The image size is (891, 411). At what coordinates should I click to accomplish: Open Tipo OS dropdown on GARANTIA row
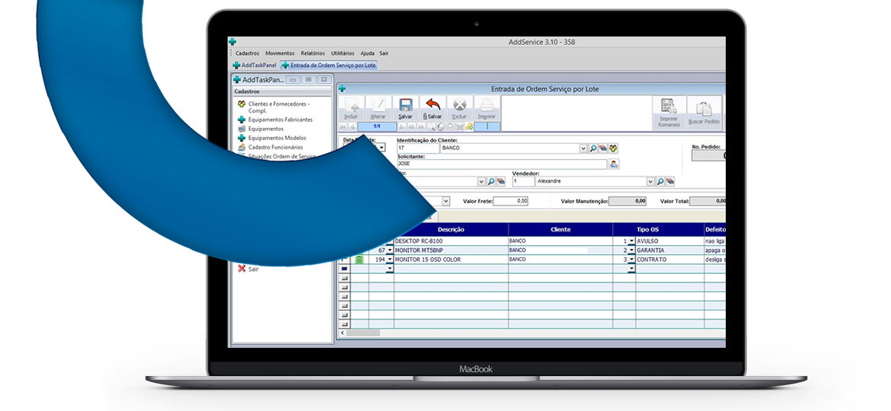631,250
